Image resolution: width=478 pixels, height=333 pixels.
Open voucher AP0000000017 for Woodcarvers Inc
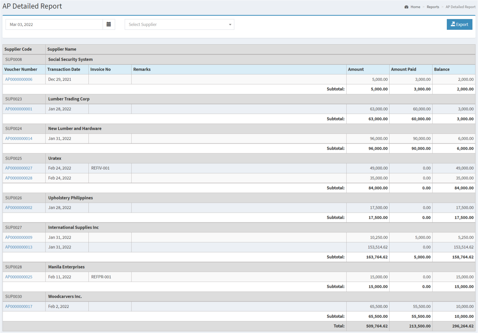pos(19,306)
